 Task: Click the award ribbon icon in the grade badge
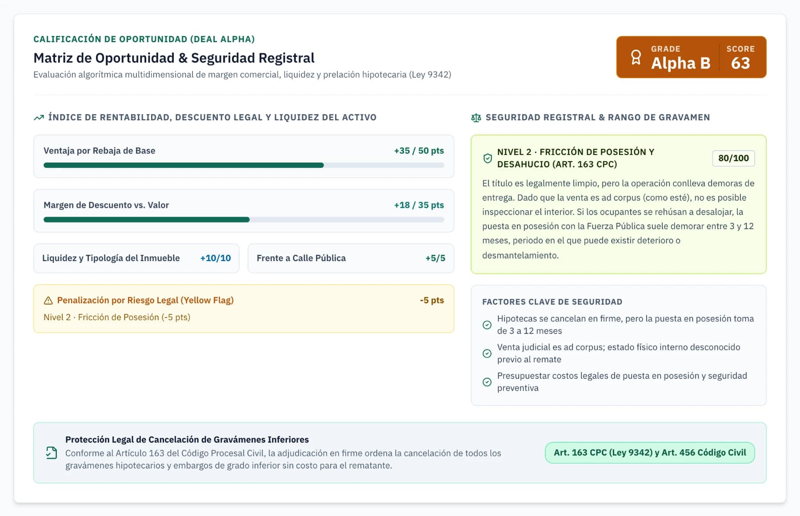(x=636, y=57)
